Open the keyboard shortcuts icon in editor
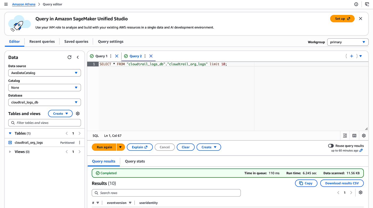Image resolution: width=373 pixels, height=208 pixels. click(x=354, y=136)
